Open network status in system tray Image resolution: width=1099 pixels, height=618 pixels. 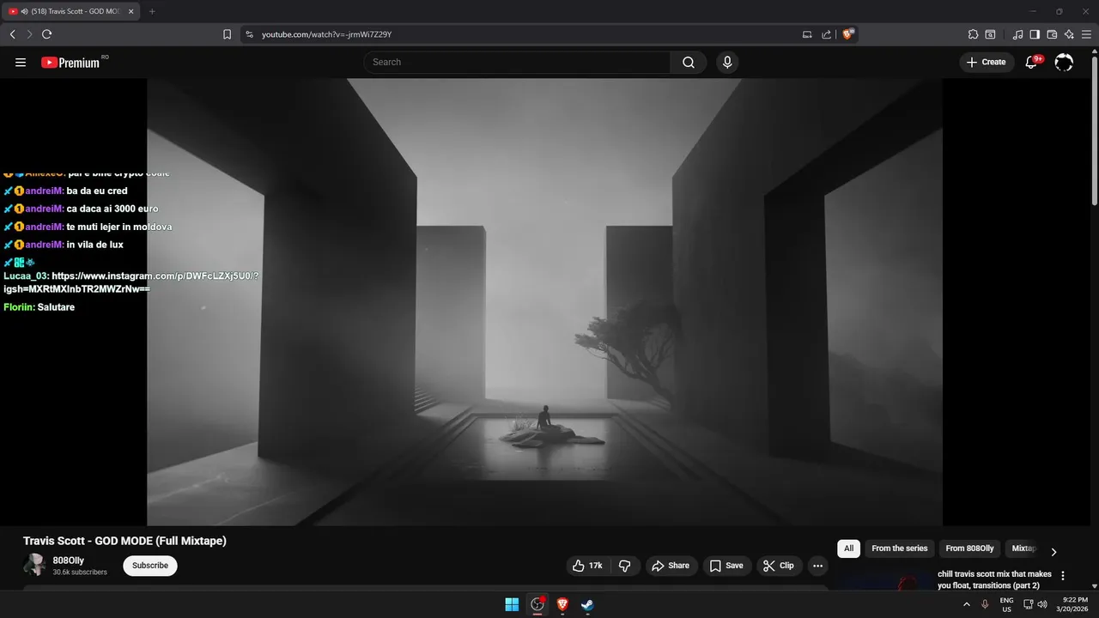tap(1028, 604)
